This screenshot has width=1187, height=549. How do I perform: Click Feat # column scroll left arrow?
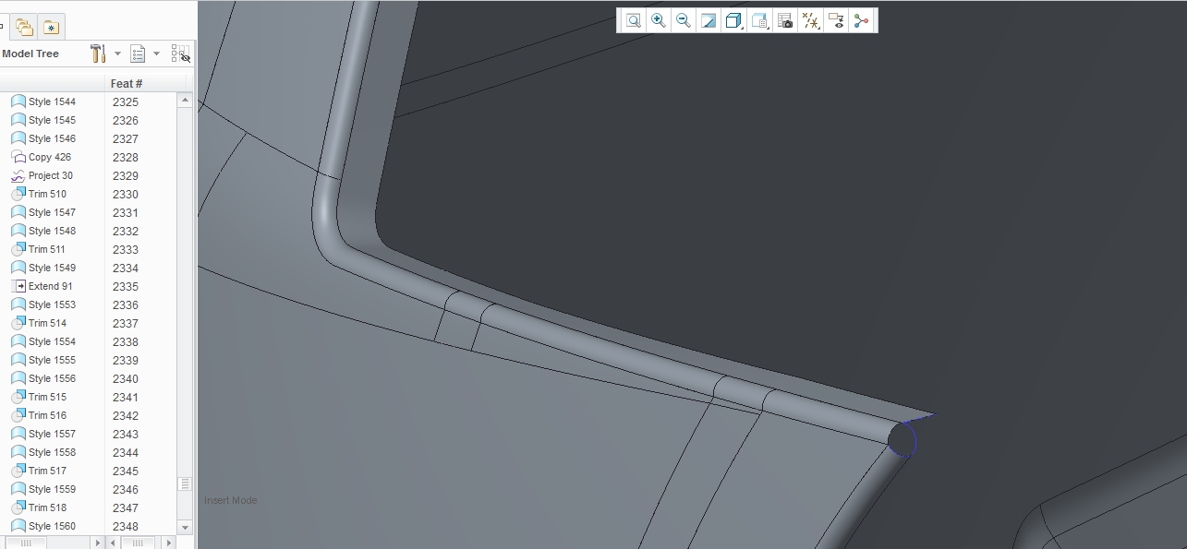(113, 543)
